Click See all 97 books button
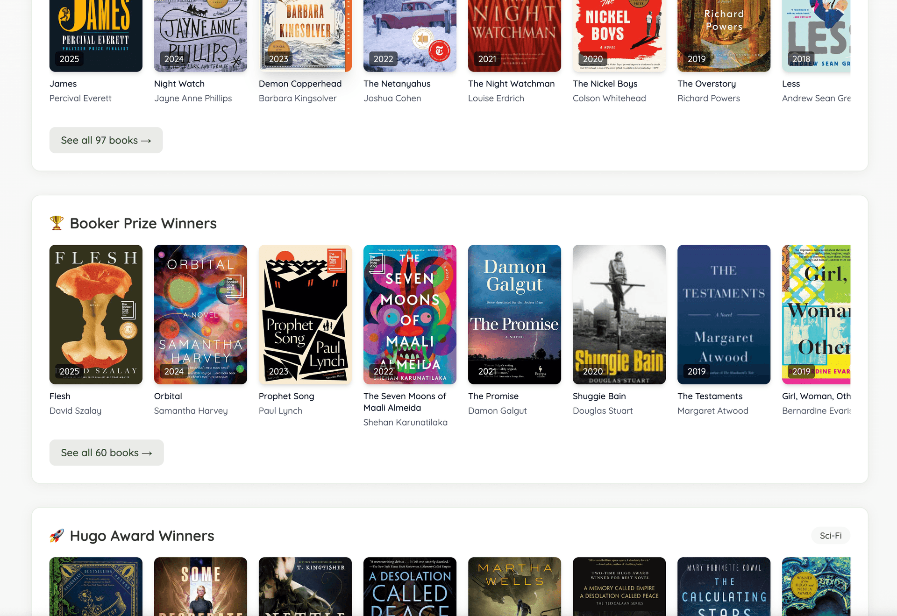The height and width of the screenshot is (616, 897). (106, 140)
